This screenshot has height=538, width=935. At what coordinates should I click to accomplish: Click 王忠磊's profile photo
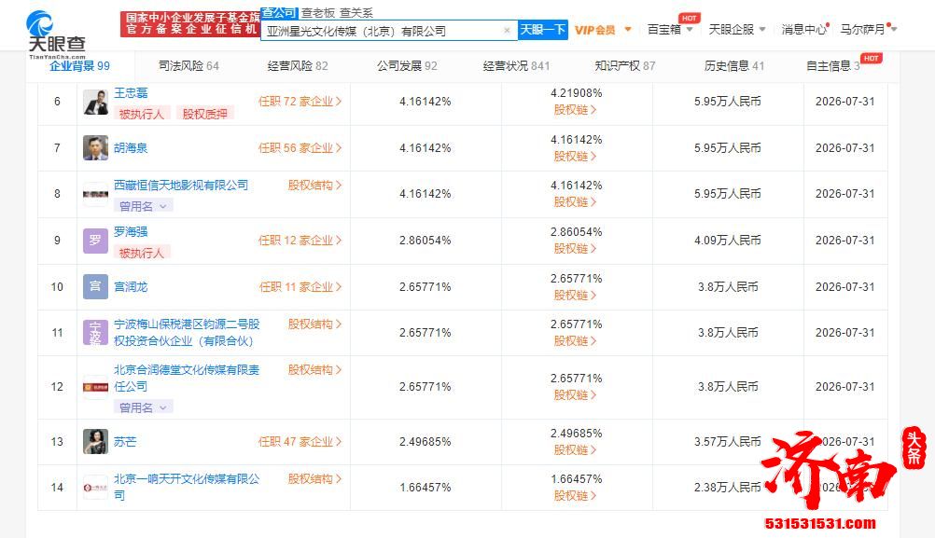(x=94, y=103)
